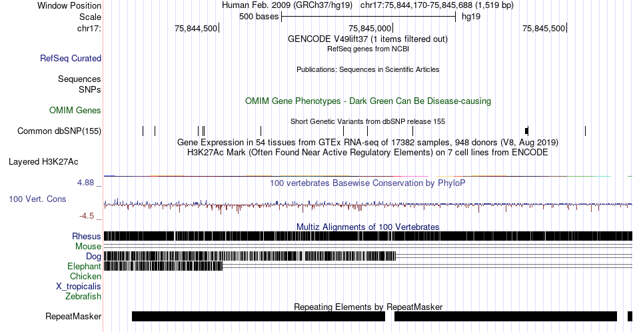Click the Sequences track label

[x=79, y=79]
